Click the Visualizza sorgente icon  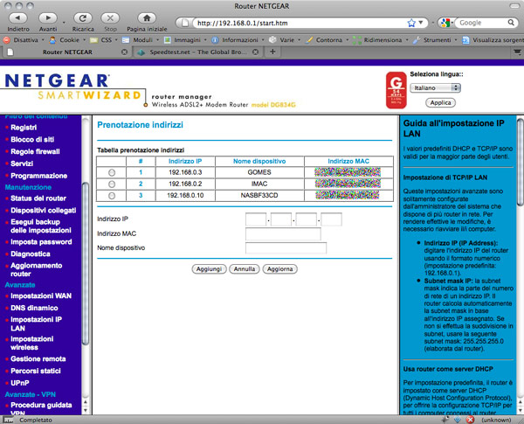tap(465, 40)
